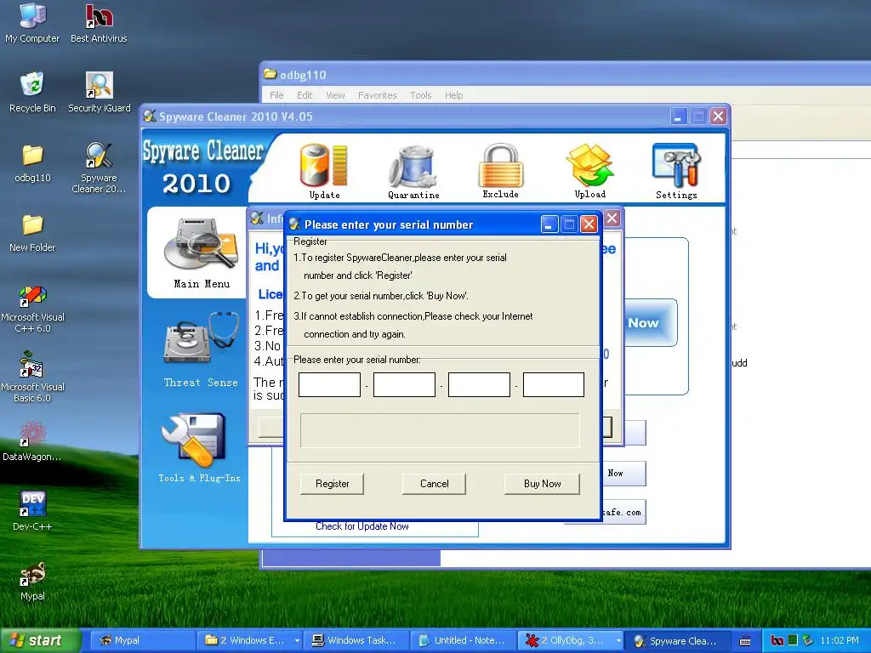Focus the third serial number field
Viewport: 871px width, 653px height.
479,385
